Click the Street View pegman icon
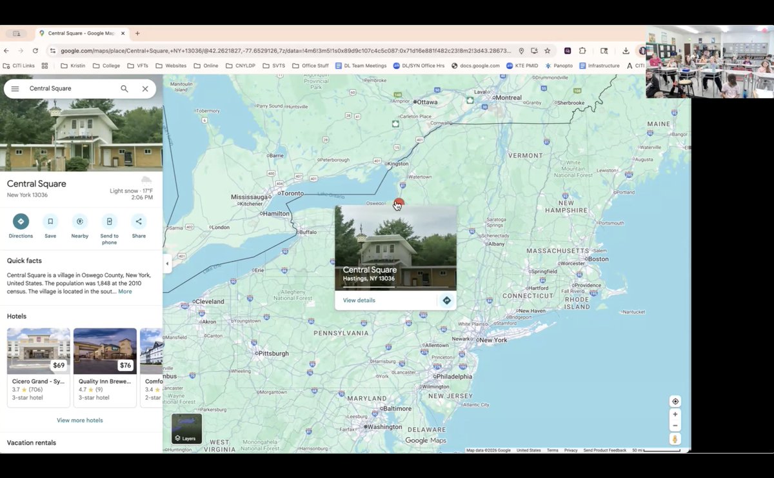 pos(675,439)
